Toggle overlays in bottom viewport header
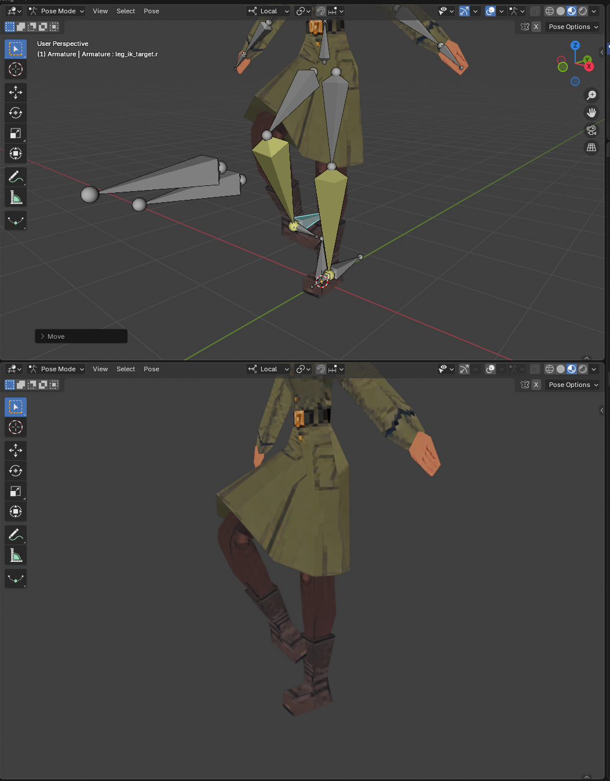This screenshot has height=781, width=610. (490, 369)
